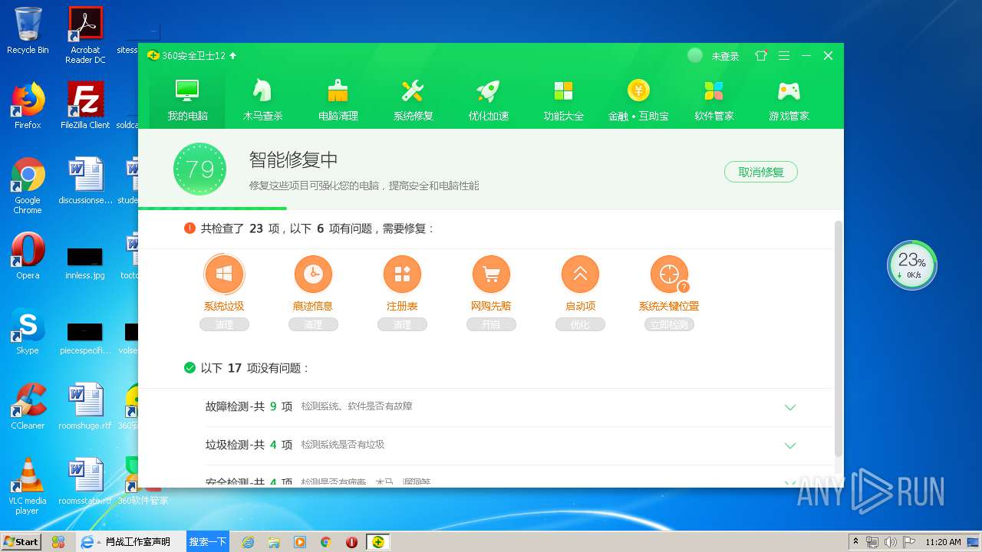Select the Google Chrome desktop icon
This screenshot has width=982, height=552.
click(x=28, y=186)
